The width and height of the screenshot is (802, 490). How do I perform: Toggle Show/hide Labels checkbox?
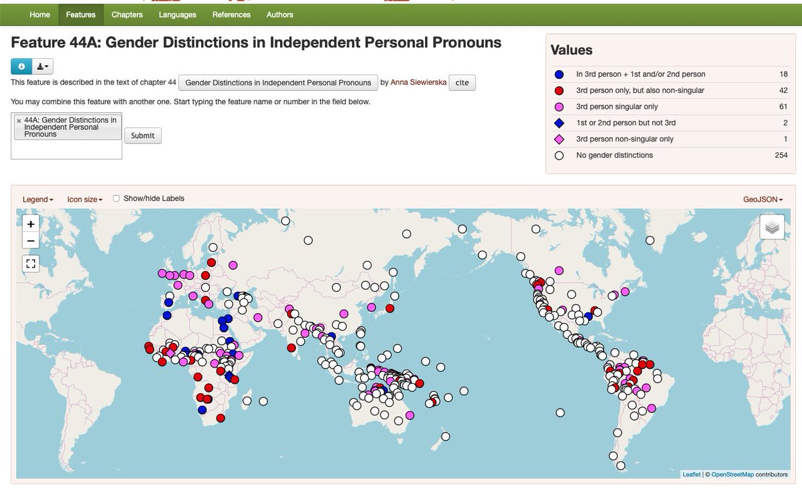pos(116,198)
